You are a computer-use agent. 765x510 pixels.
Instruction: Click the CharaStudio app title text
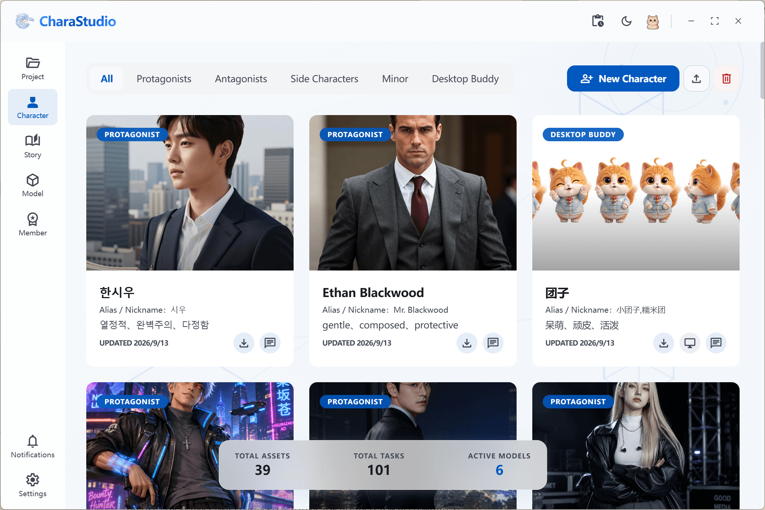pyautogui.click(x=78, y=21)
